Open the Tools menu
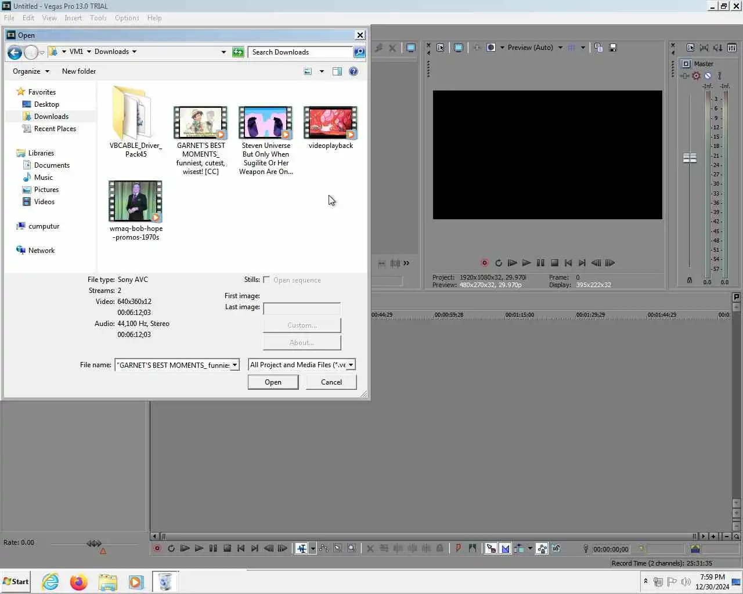 (x=98, y=18)
